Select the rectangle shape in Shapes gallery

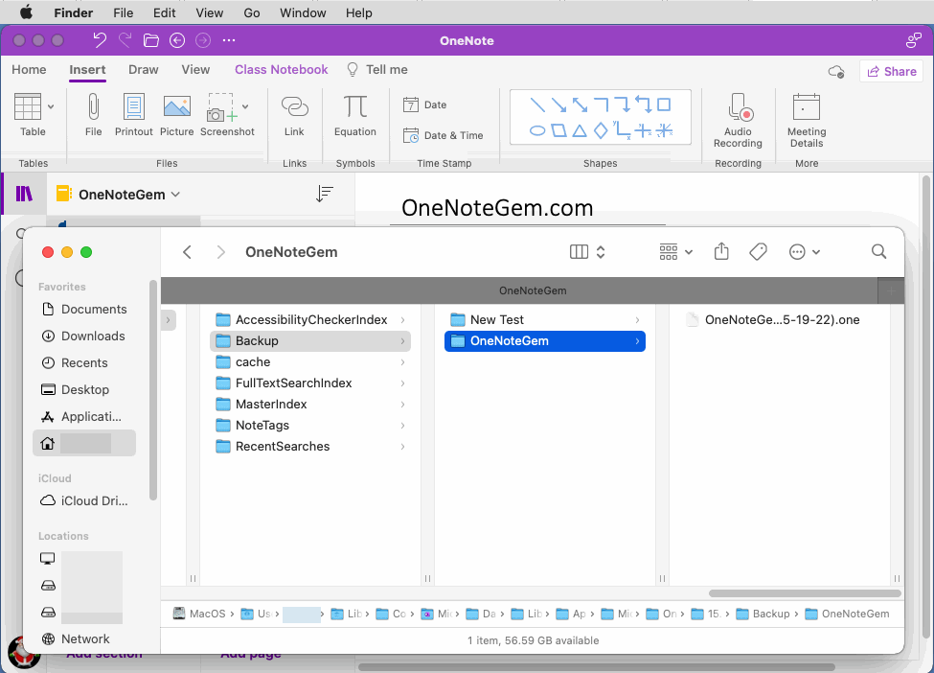pyautogui.click(x=664, y=104)
